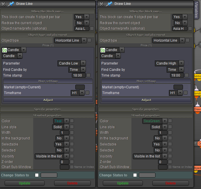Click the 19:00 time stamp field

coord(177,75)
